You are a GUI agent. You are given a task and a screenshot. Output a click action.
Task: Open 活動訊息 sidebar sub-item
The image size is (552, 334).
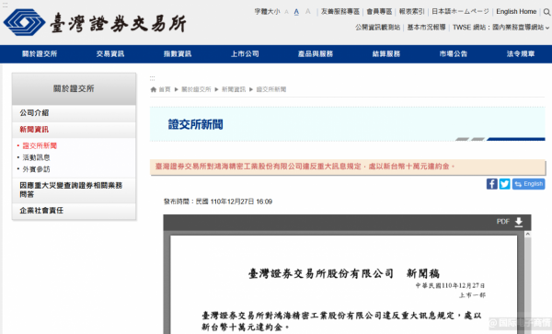coord(36,157)
